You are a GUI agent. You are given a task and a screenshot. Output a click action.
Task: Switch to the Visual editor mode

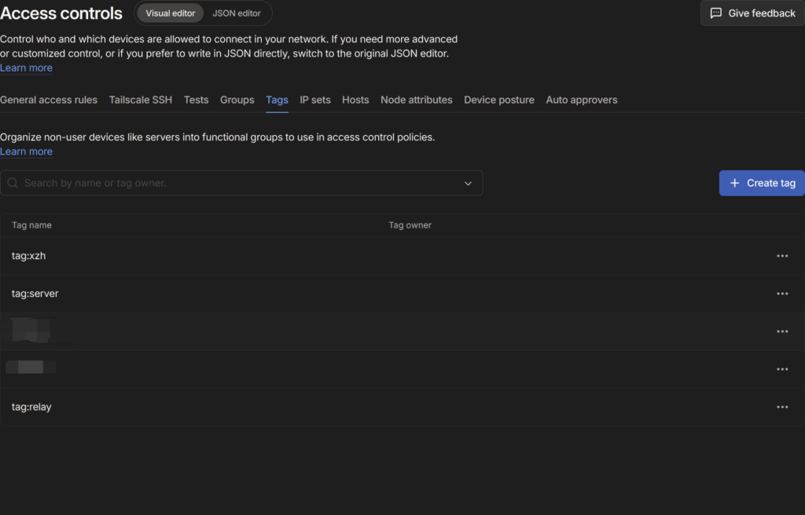tap(170, 13)
